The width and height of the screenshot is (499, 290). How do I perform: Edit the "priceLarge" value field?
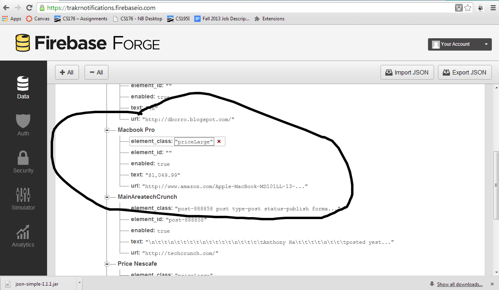coord(194,141)
